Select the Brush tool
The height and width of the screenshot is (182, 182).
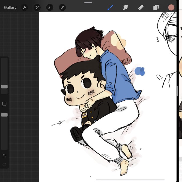tap(110, 7)
